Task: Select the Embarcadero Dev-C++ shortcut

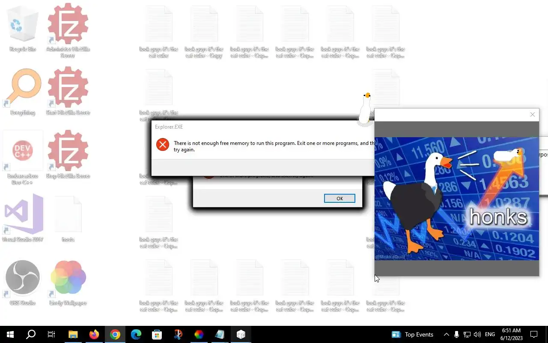Action: [23, 159]
